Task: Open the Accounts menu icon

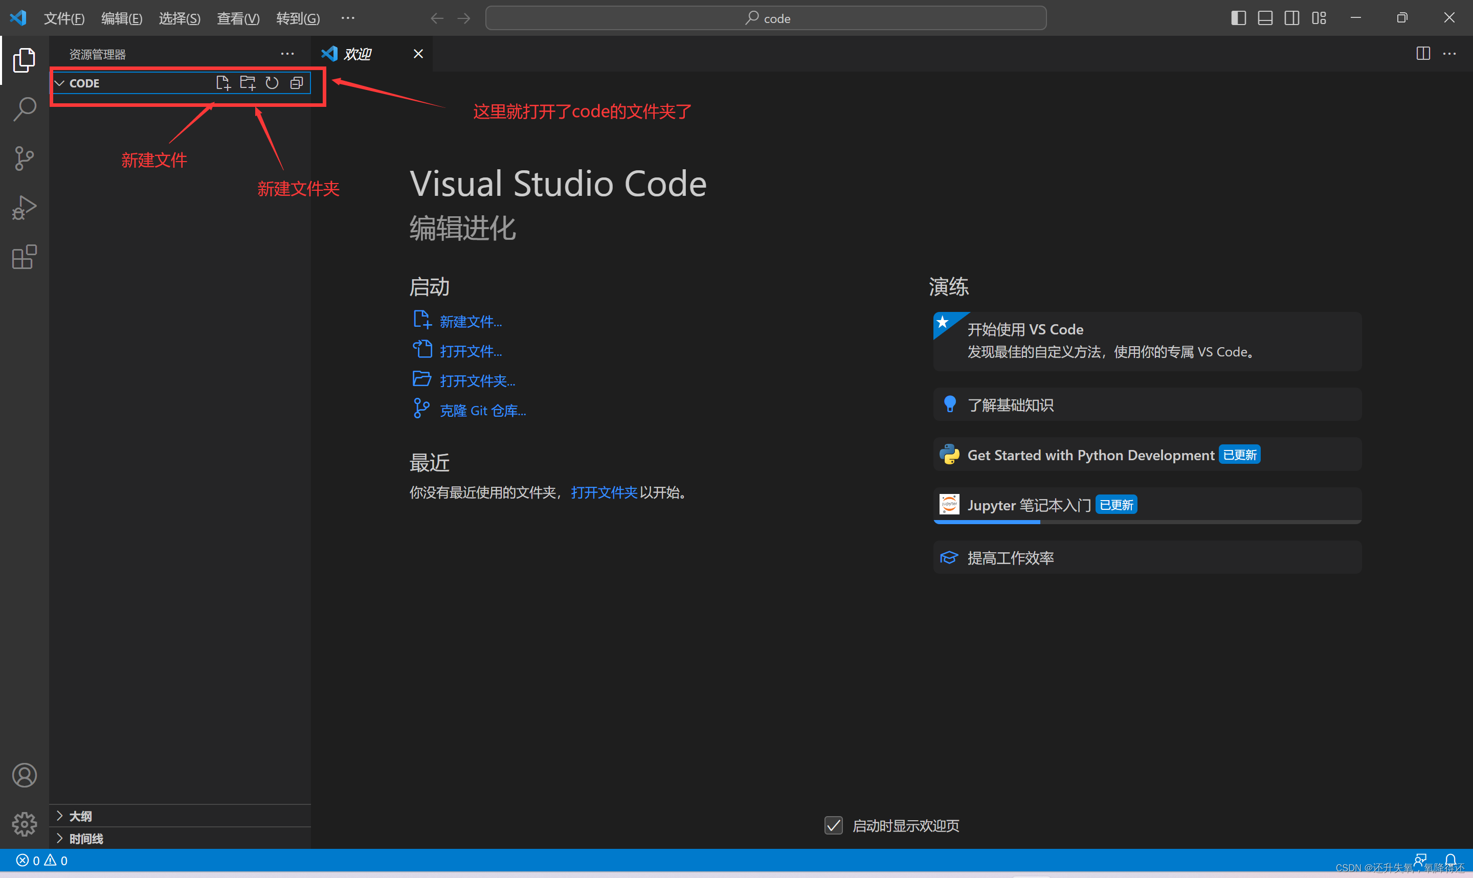Action: pos(24,775)
